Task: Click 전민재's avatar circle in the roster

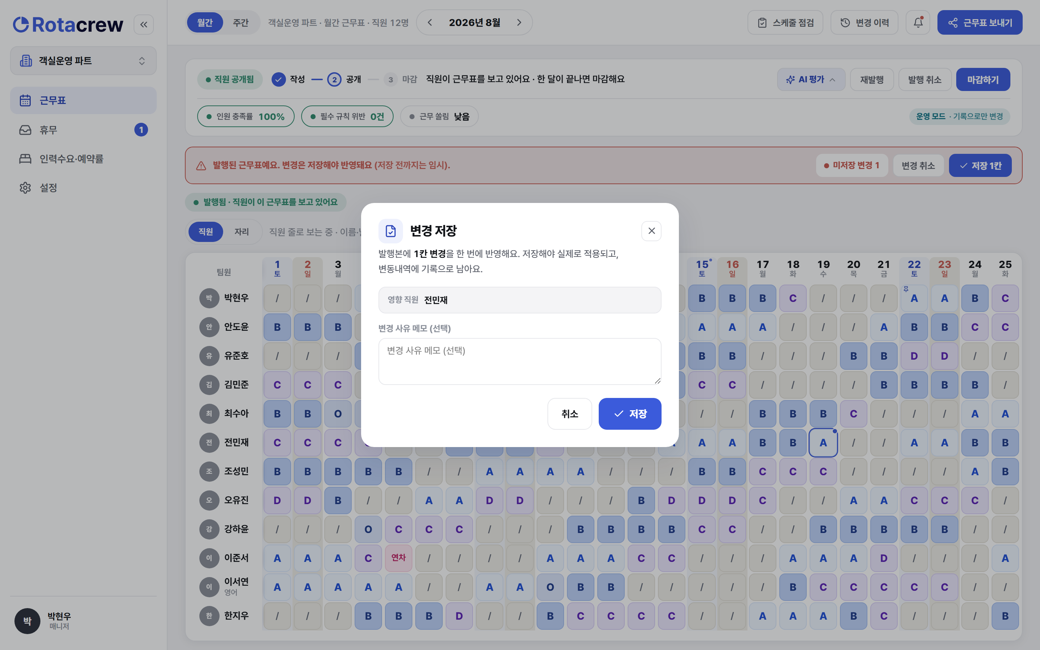Action: coord(209,442)
